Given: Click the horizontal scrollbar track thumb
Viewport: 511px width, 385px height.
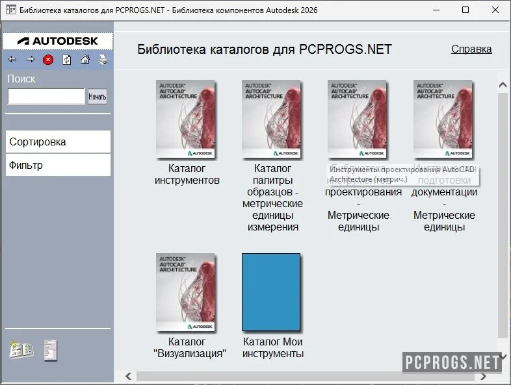Looking at the screenshot, I should [306, 377].
